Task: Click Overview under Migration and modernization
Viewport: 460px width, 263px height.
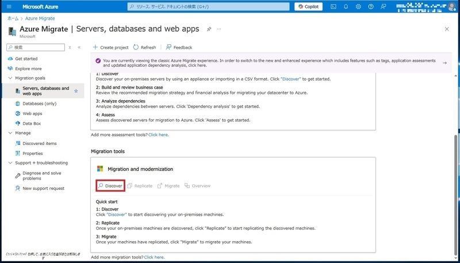Action: [x=197, y=186]
